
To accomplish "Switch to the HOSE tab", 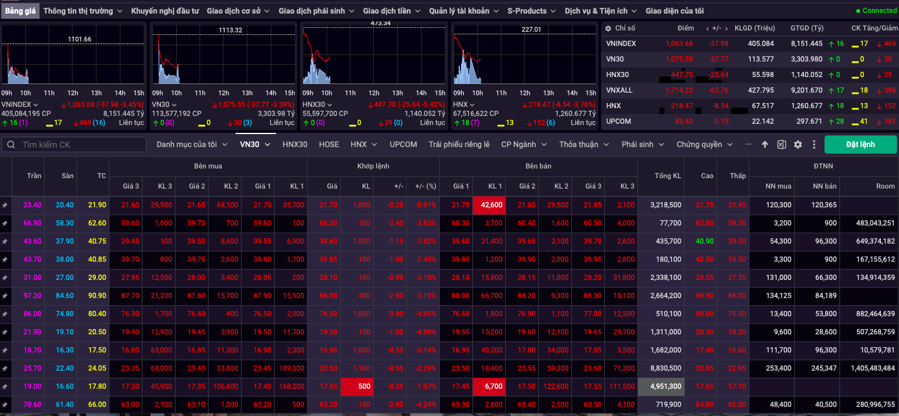I will pos(329,144).
